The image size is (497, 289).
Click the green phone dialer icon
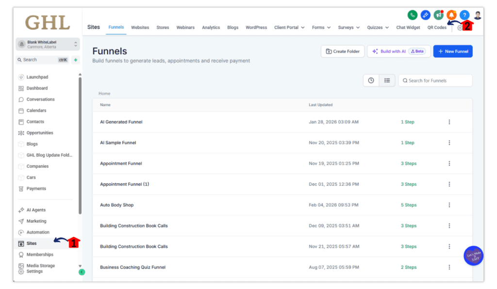click(412, 15)
